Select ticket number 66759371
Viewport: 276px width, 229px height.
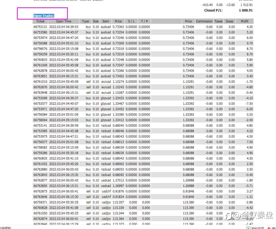pos(40,202)
